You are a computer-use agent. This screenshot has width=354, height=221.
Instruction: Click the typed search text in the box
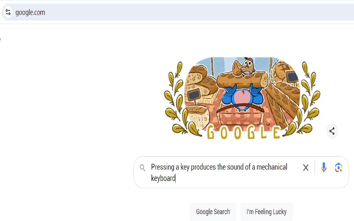218,167
